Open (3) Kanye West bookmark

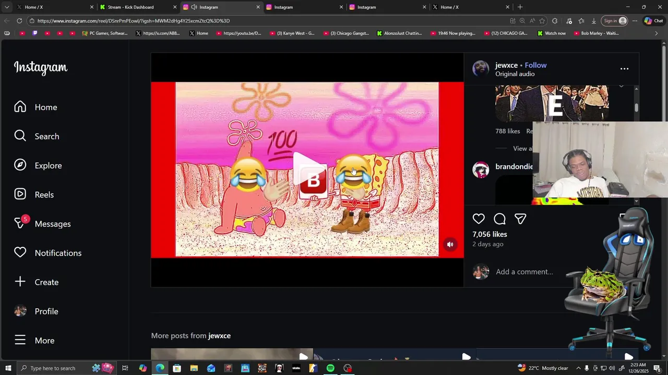[x=292, y=33]
